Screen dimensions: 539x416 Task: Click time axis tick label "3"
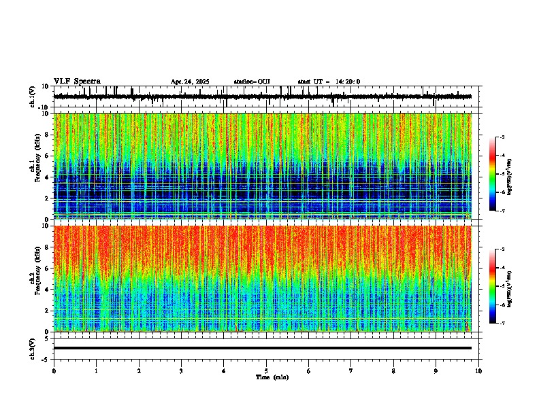(181, 371)
